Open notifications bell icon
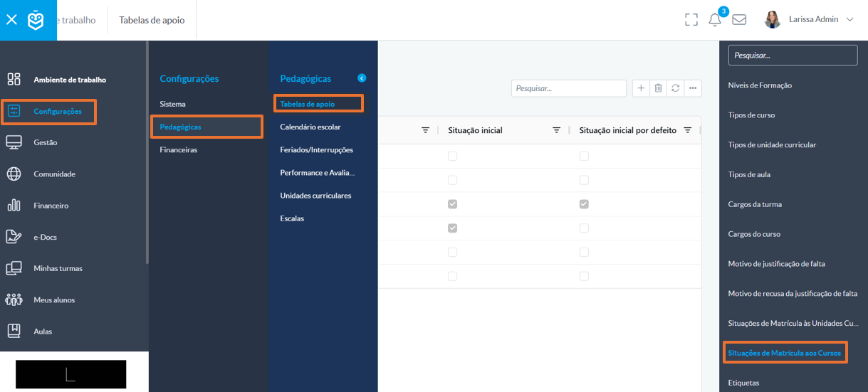The width and height of the screenshot is (868, 392). 715,20
